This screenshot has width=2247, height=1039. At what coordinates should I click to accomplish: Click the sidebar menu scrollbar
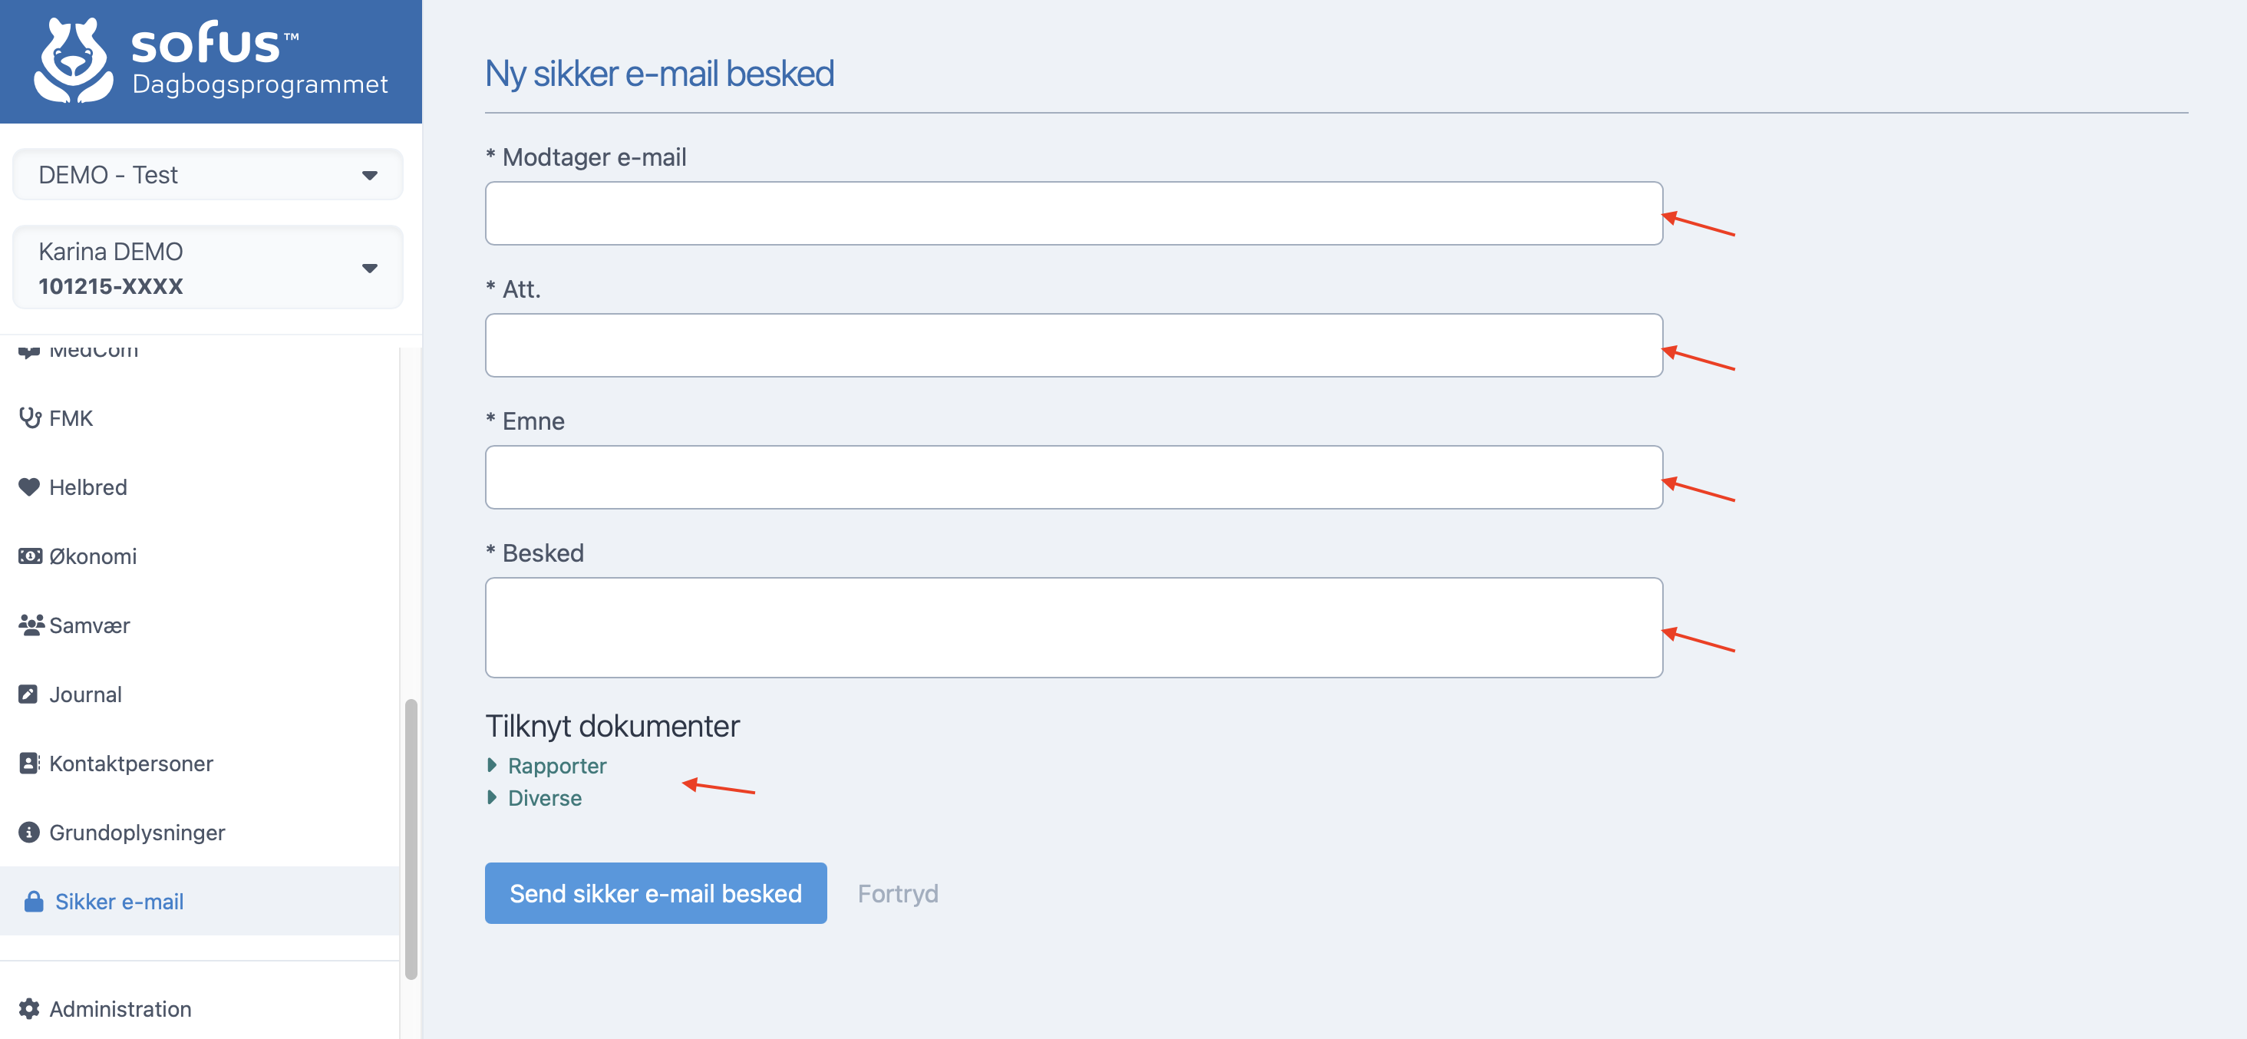[x=411, y=837]
